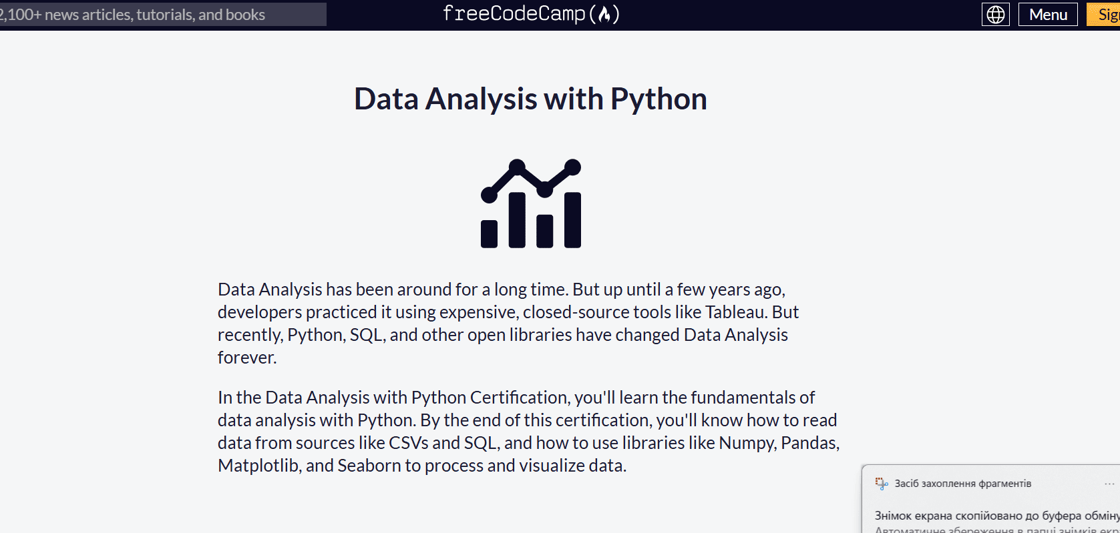
Task: Click the globe language icon in the header
Action: [995, 14]
